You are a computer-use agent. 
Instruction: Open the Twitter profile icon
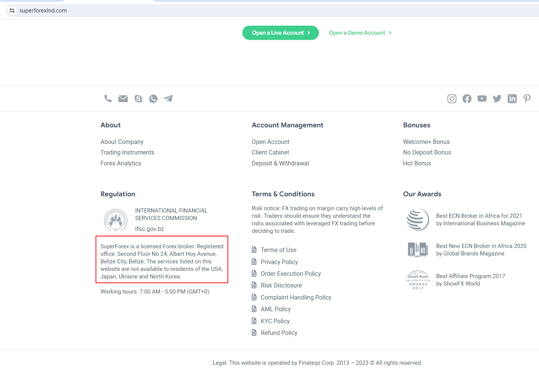click(497, 99)
